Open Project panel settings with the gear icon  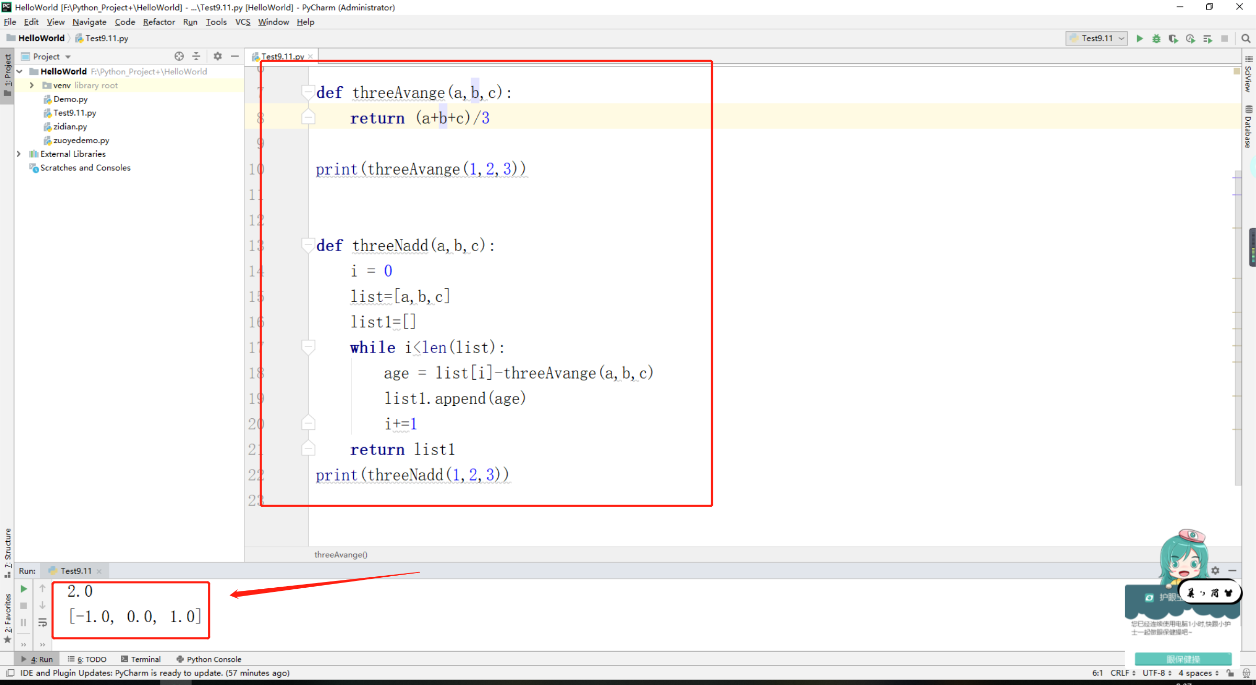click(218, 56)
